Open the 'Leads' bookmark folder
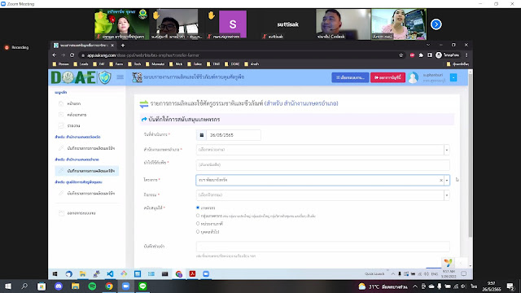 point(81,64)
